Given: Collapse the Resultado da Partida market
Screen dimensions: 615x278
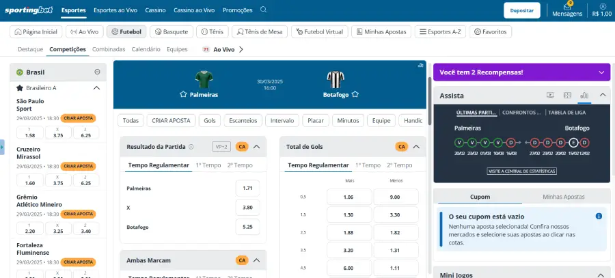Looking at the screenshot, I should tap(256, 147).
